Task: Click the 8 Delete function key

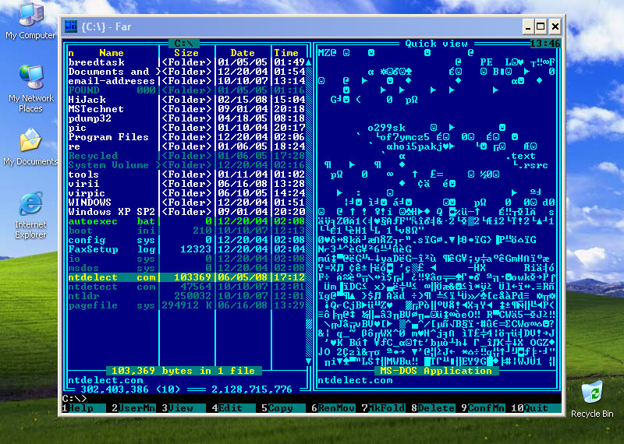Action: [433, 408]
